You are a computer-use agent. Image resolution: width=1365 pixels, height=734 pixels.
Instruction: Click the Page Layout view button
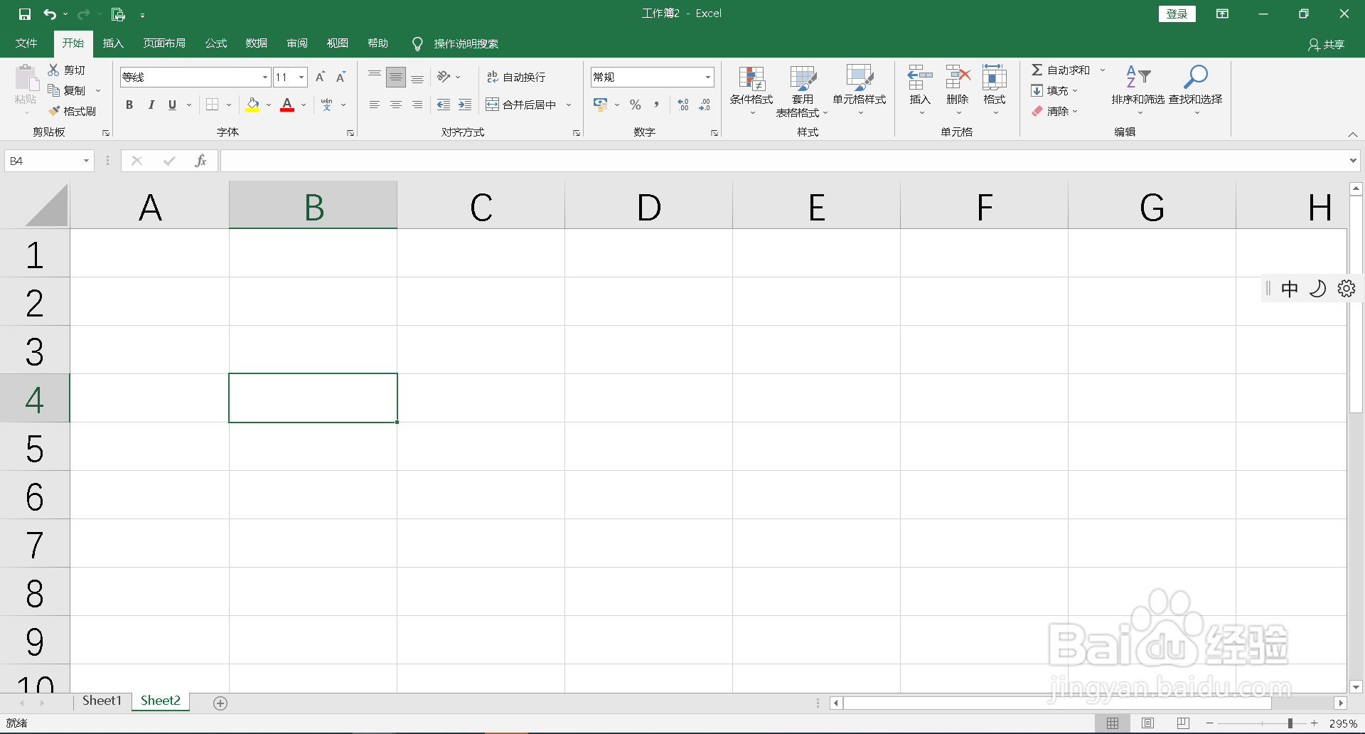[x=1147, y=723]
